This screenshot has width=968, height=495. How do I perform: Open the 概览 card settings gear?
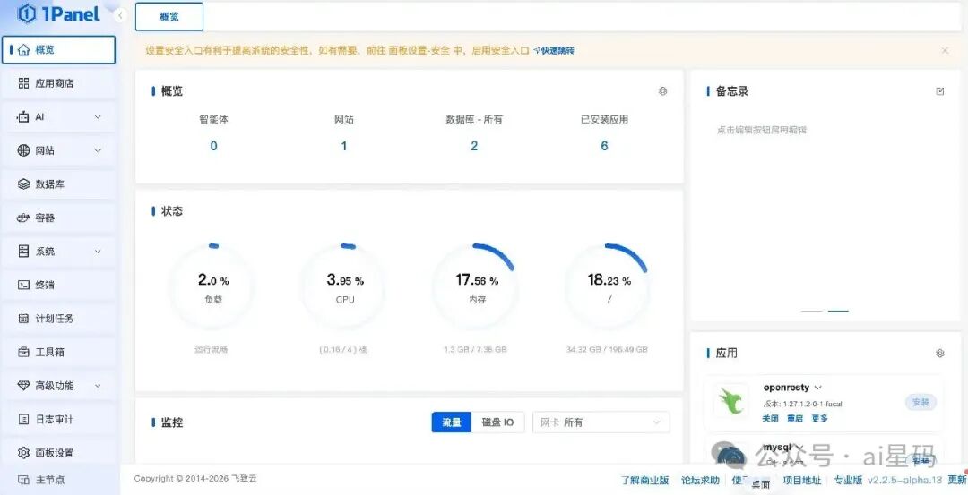tap(663, 91)
